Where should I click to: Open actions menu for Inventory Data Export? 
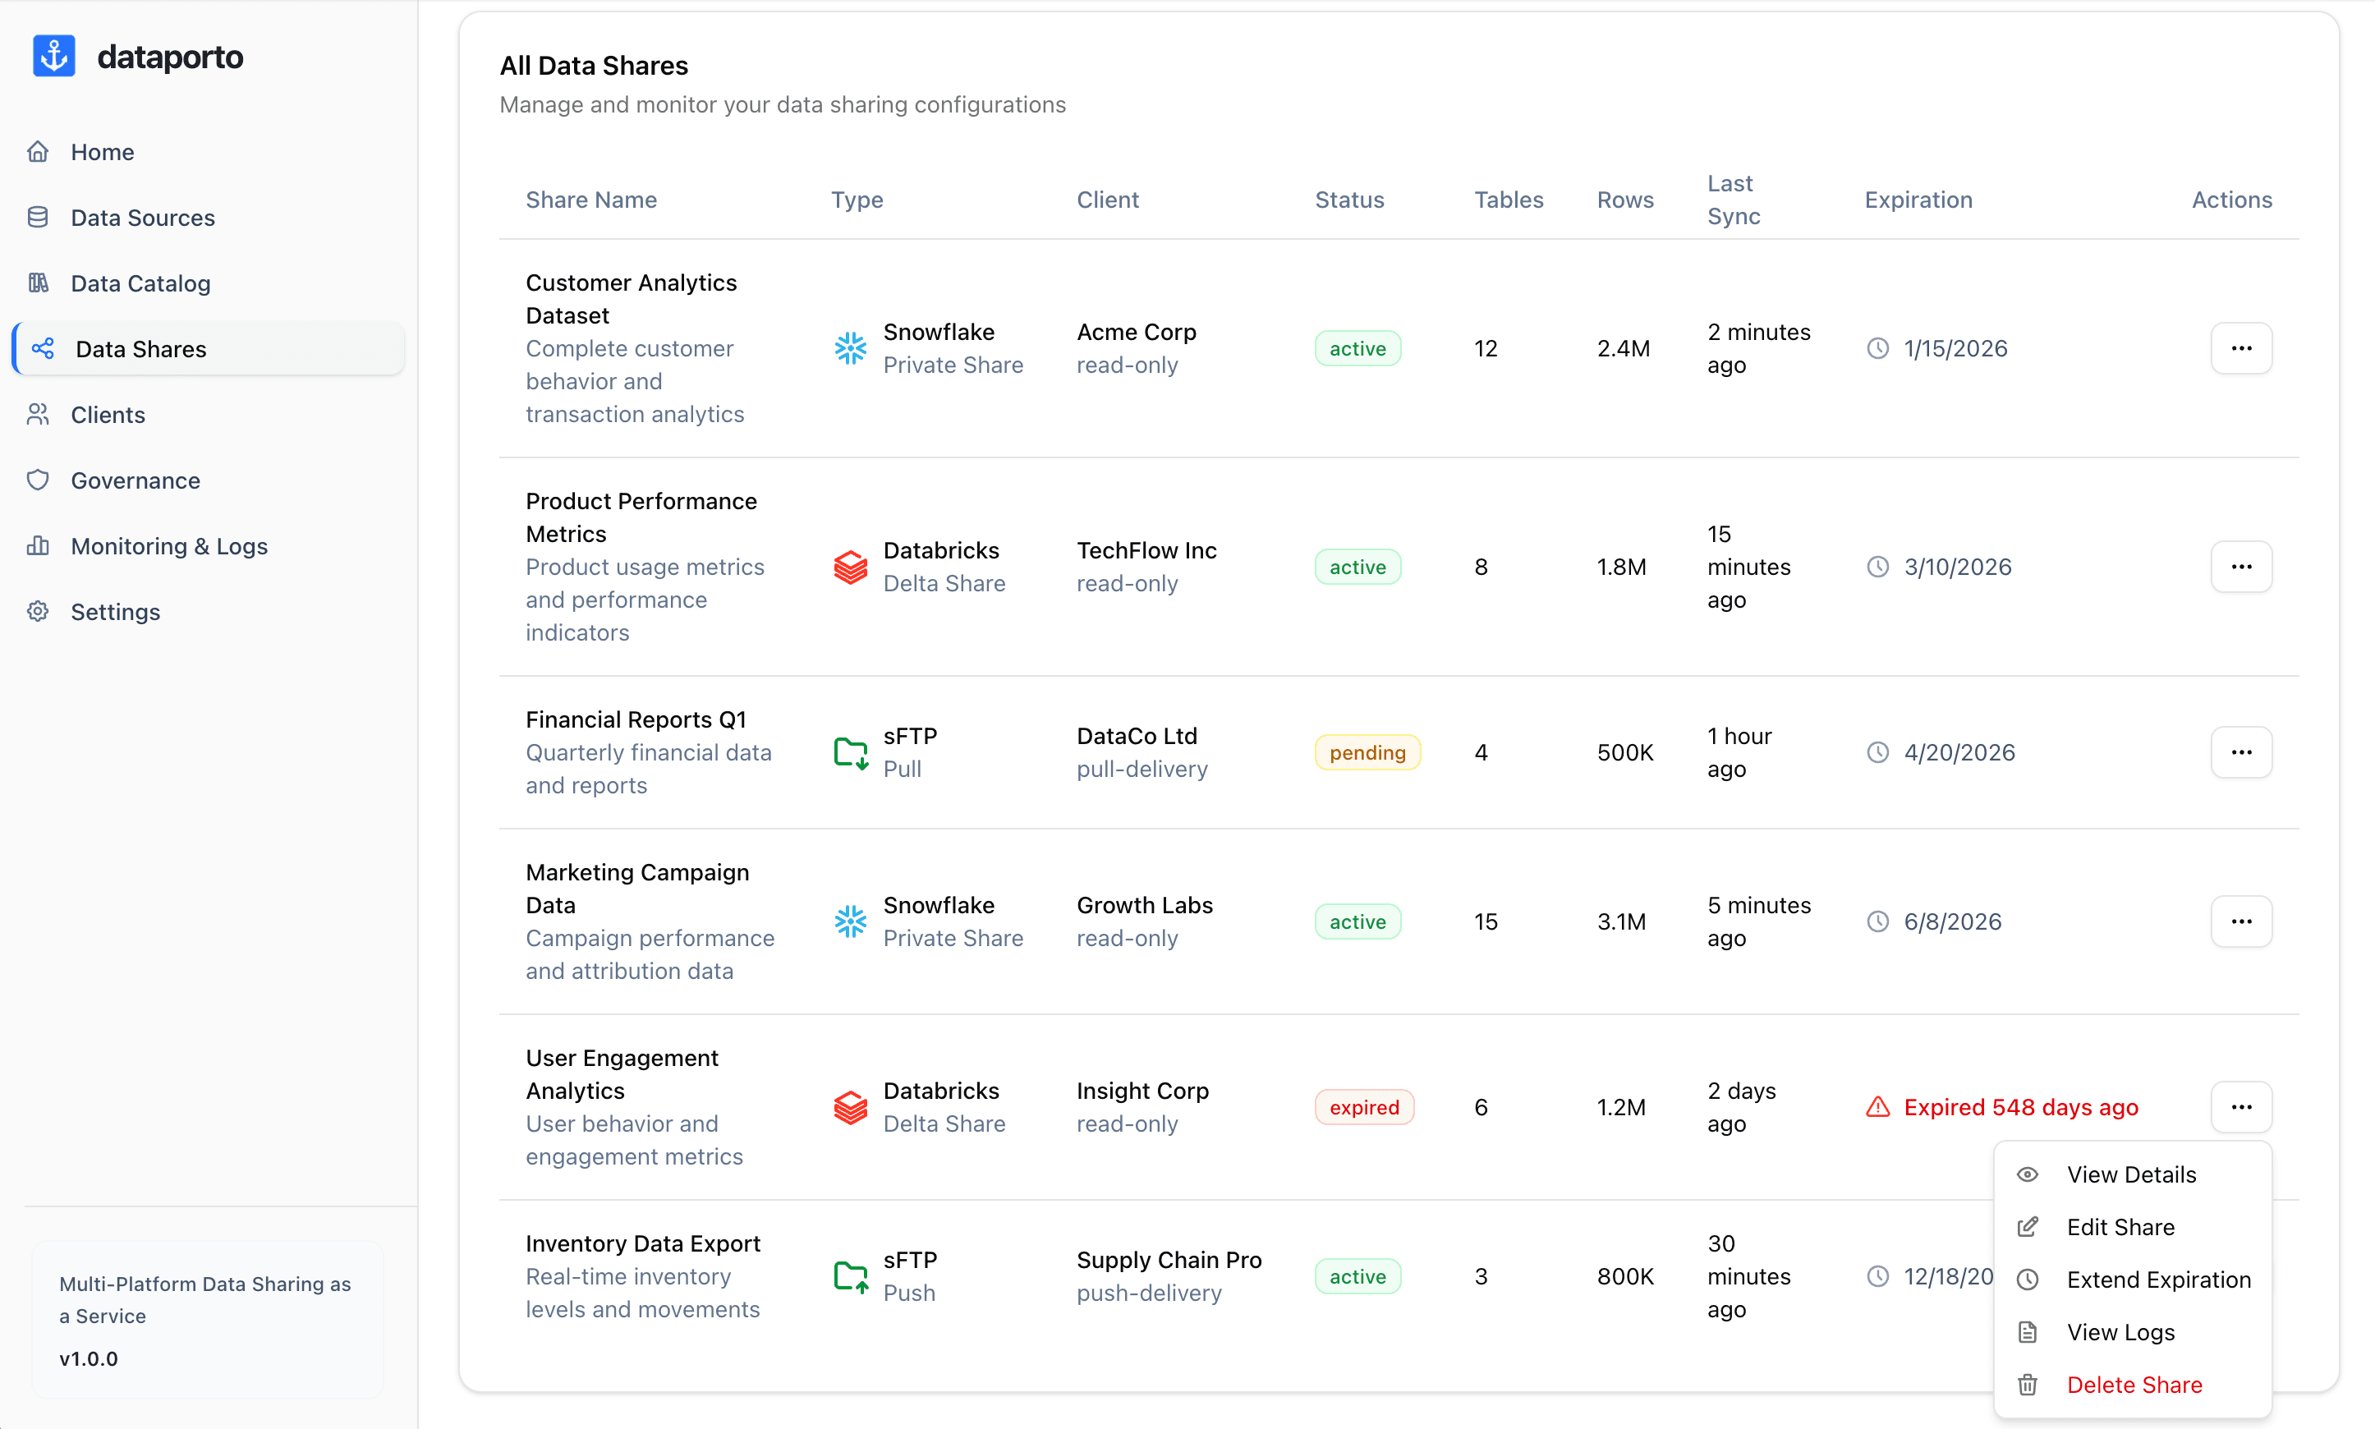[2241, 1275]
